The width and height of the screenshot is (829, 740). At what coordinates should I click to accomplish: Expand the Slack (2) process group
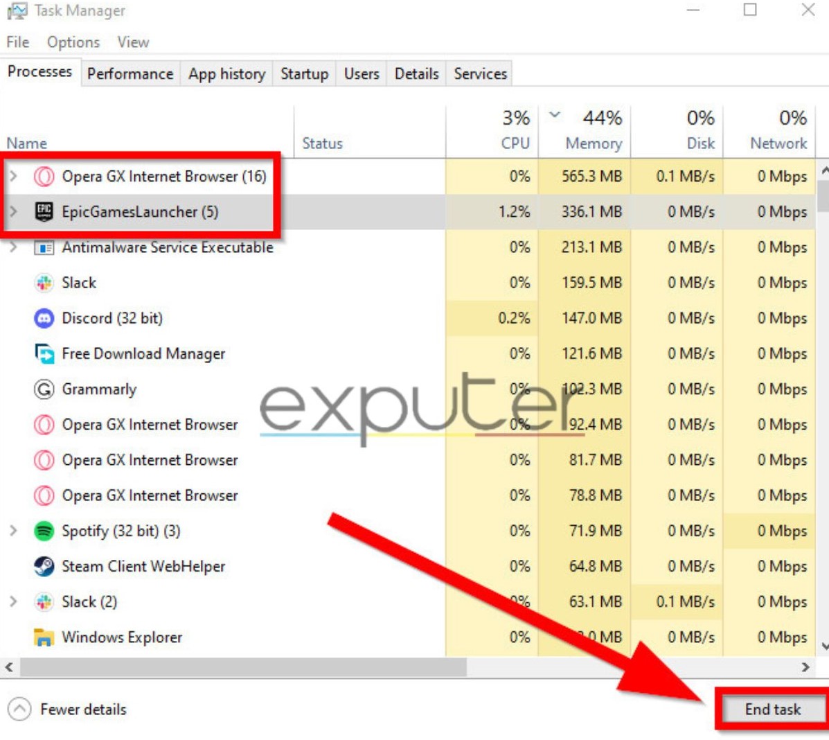pos(14,601)
